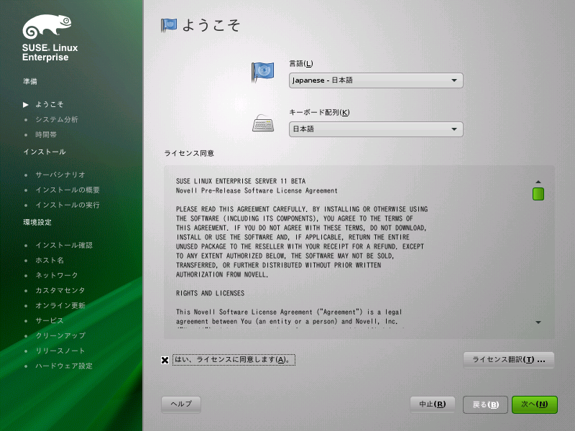Select システム分析 step in sidebar
Viewport: 575px width, 431px height.
click(57, 119)
